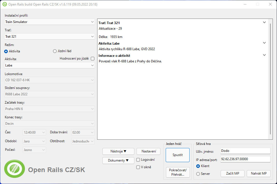This screenshot has width=277, height=184.
Task: Toggle the Logování checkbox
Action: click(138, 160)
